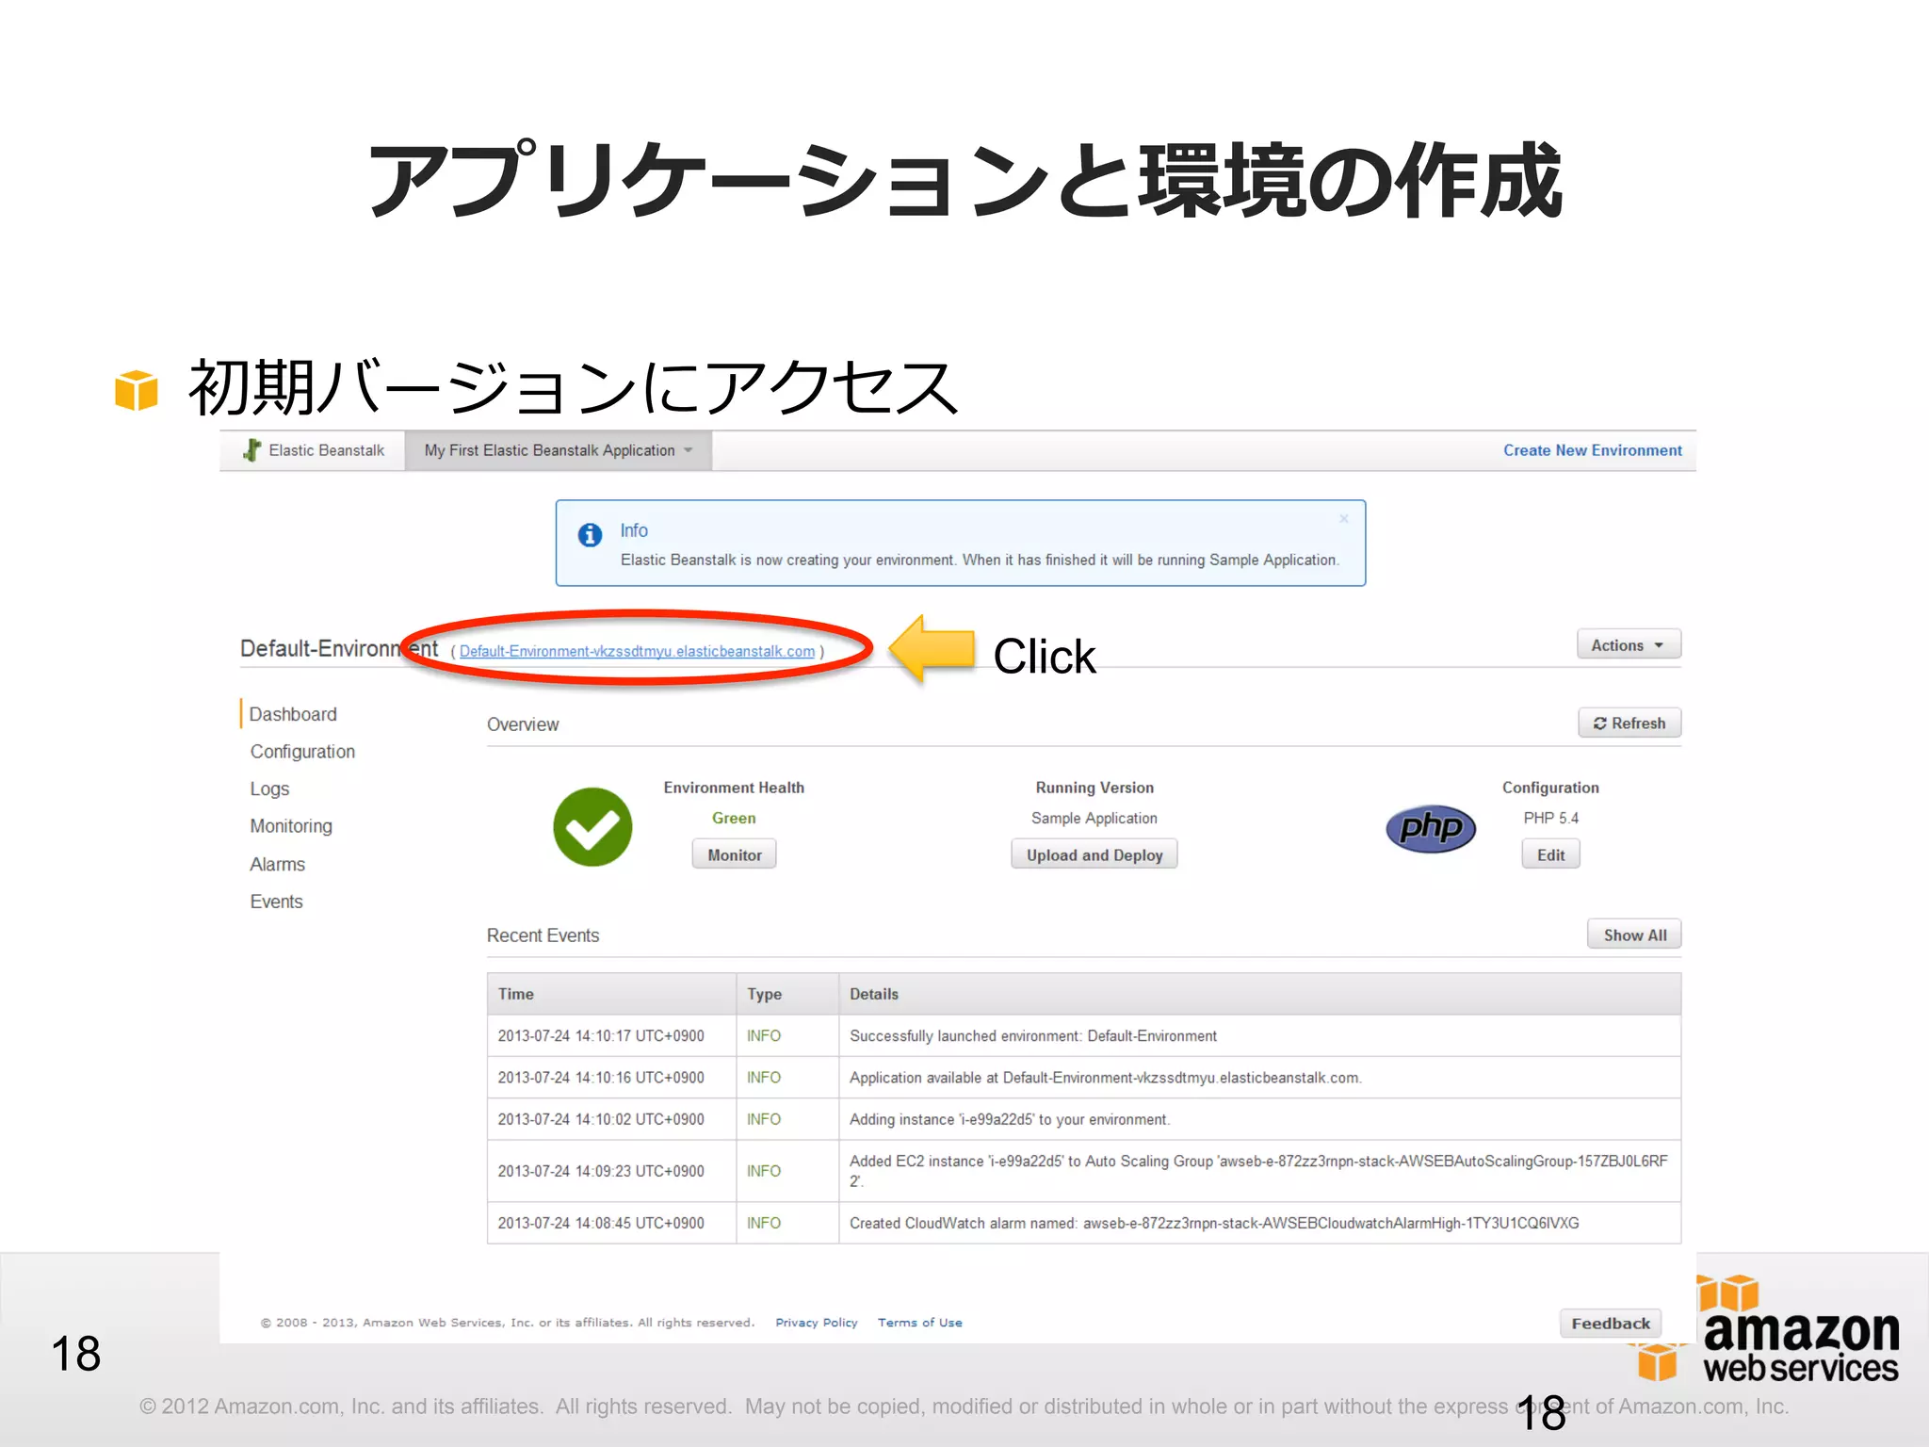
Task: Click Show All recent events button
Action: pyautogui.click(x=1634, y=935)
